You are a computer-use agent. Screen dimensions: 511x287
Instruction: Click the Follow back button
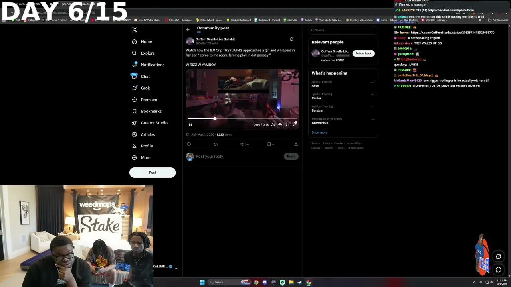coord(363,53)
